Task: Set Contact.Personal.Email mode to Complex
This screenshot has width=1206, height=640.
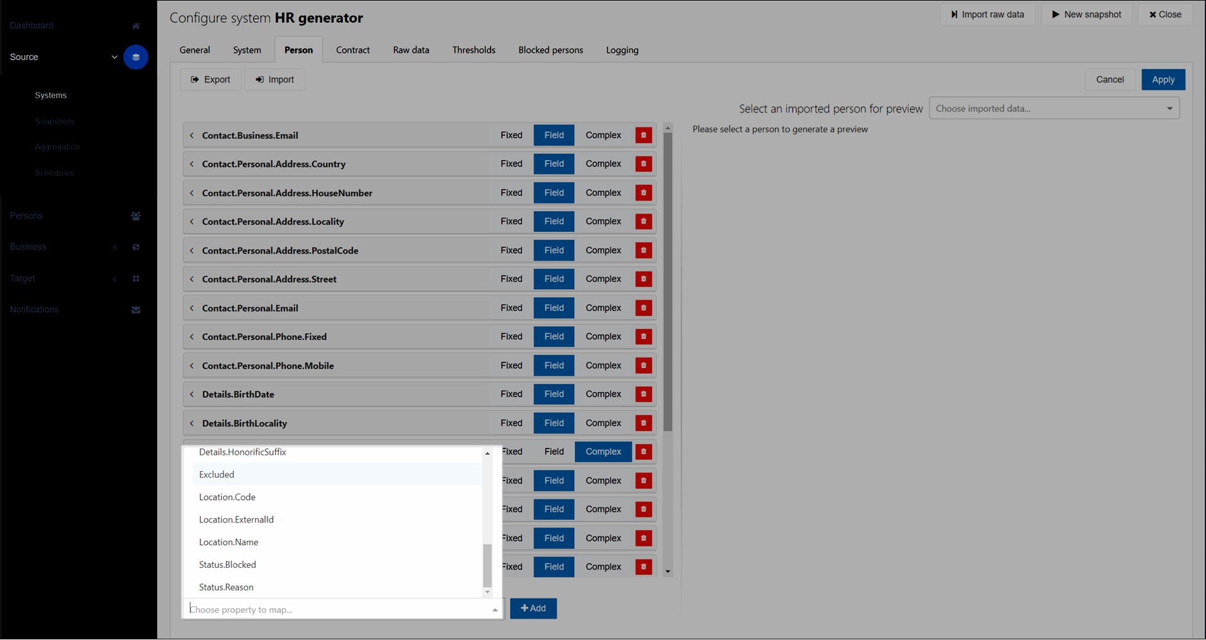Action: tap(603, 308)
